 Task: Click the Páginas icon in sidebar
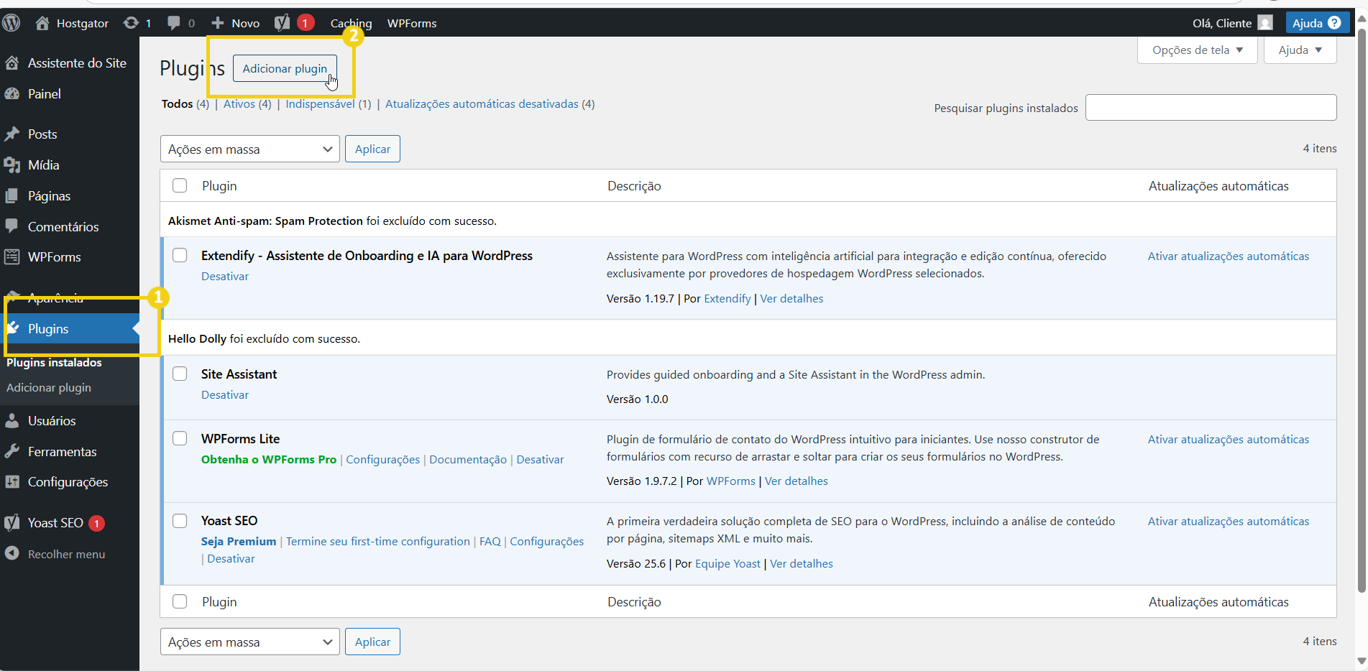click(12, 196)
